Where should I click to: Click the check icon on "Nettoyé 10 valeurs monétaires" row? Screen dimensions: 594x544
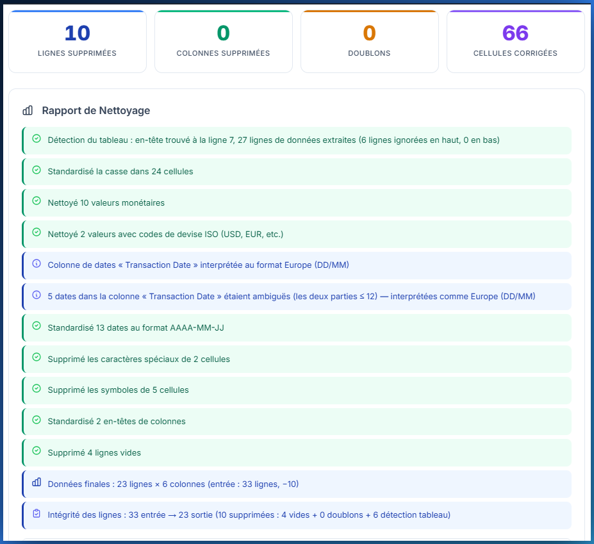(37, 202)
